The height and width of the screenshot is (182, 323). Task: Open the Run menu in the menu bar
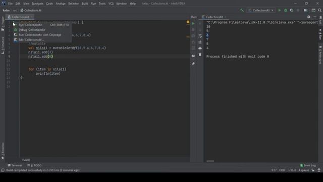93,4
